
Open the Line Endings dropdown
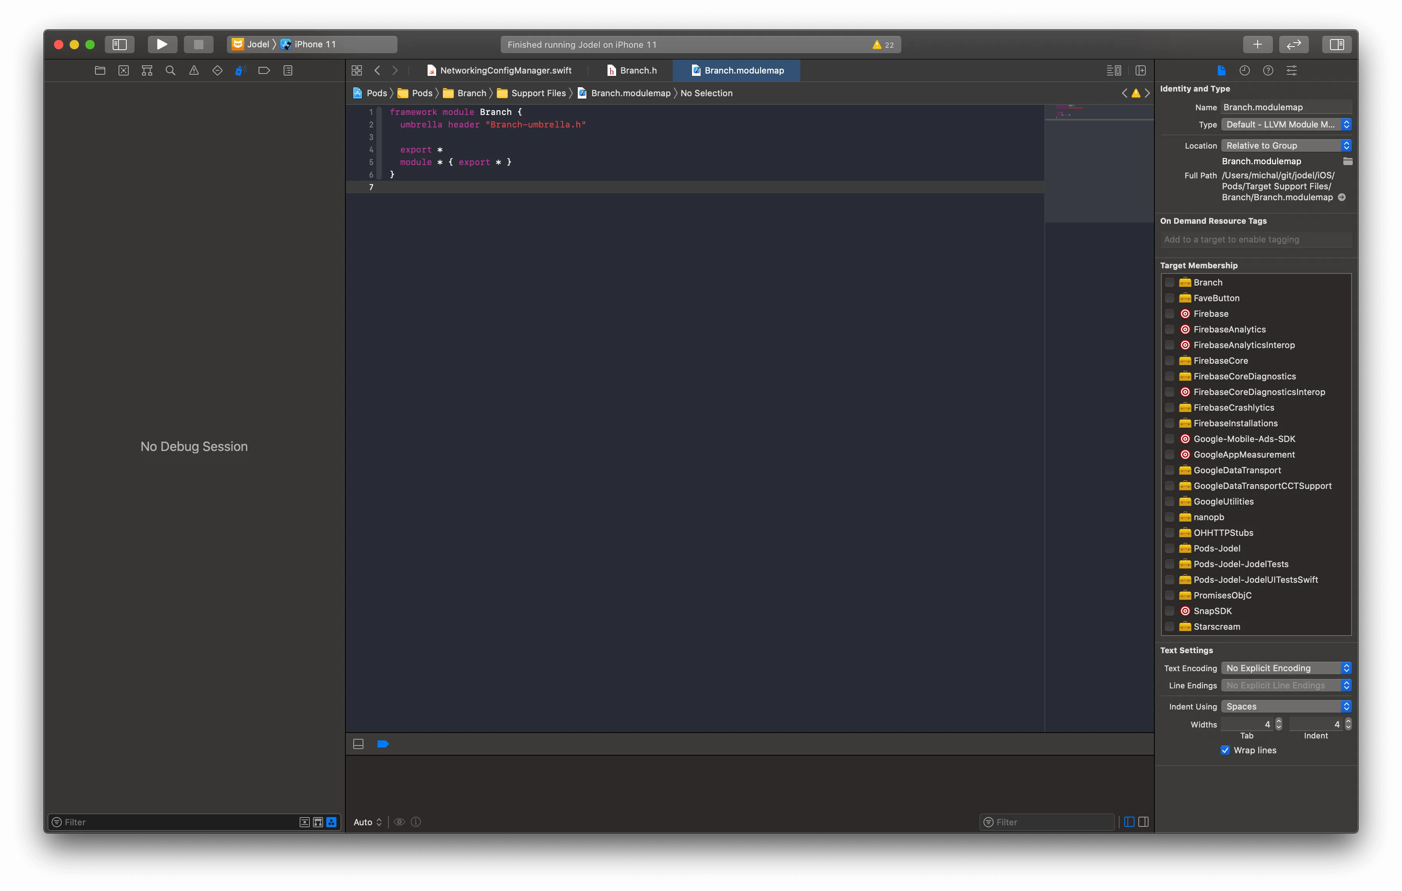tap(1286, 686)
